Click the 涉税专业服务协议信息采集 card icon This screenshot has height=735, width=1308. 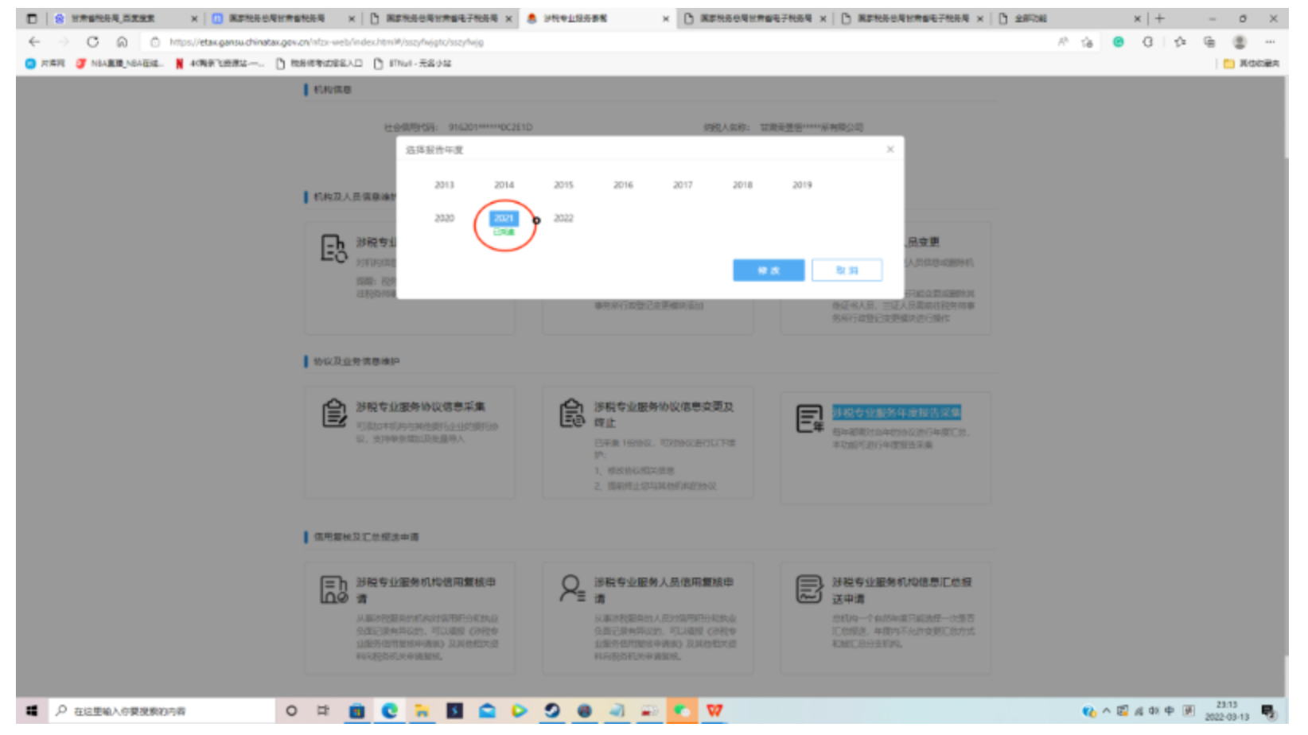(334, 413)
